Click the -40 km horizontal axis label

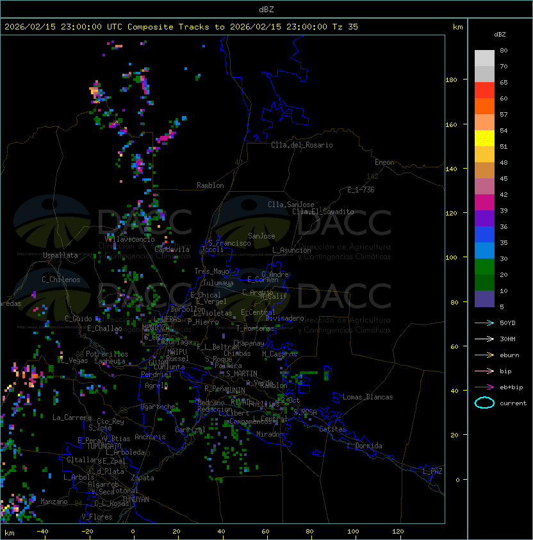[x=42, y=532]
